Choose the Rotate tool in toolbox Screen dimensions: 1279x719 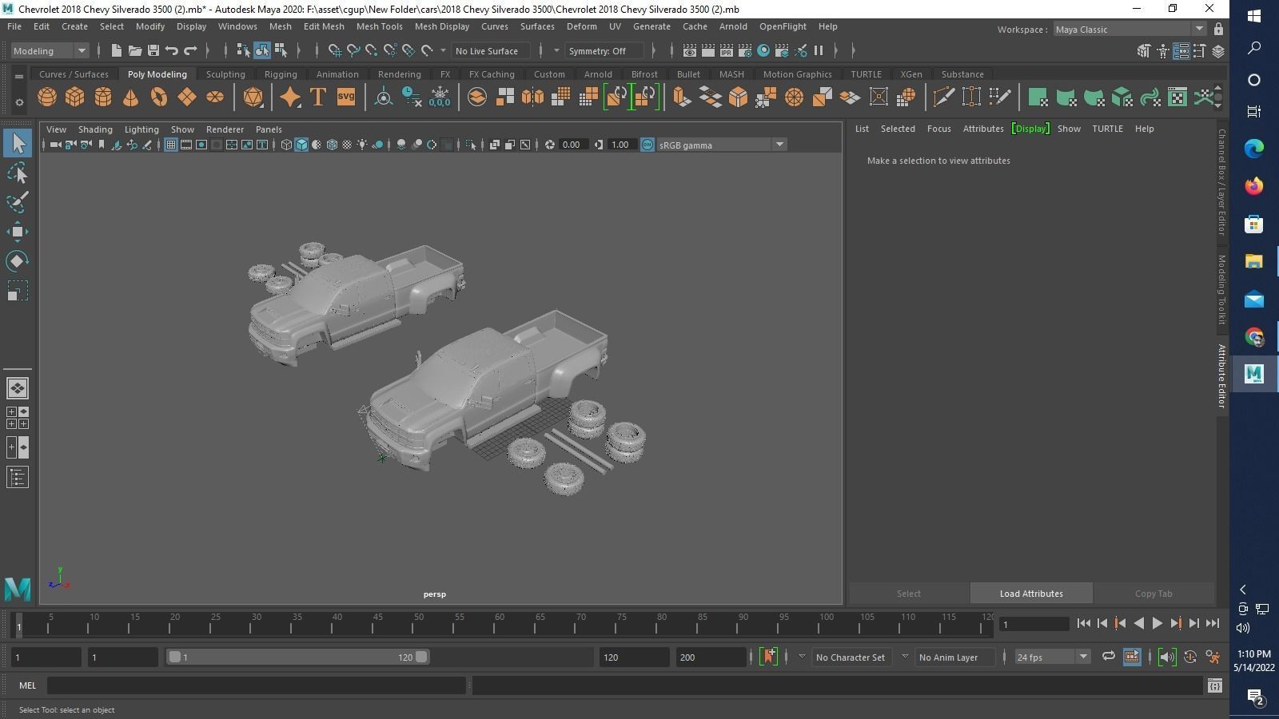tap(18, 261)
